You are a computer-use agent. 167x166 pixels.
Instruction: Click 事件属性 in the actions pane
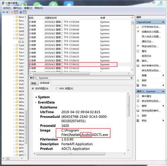146,96
